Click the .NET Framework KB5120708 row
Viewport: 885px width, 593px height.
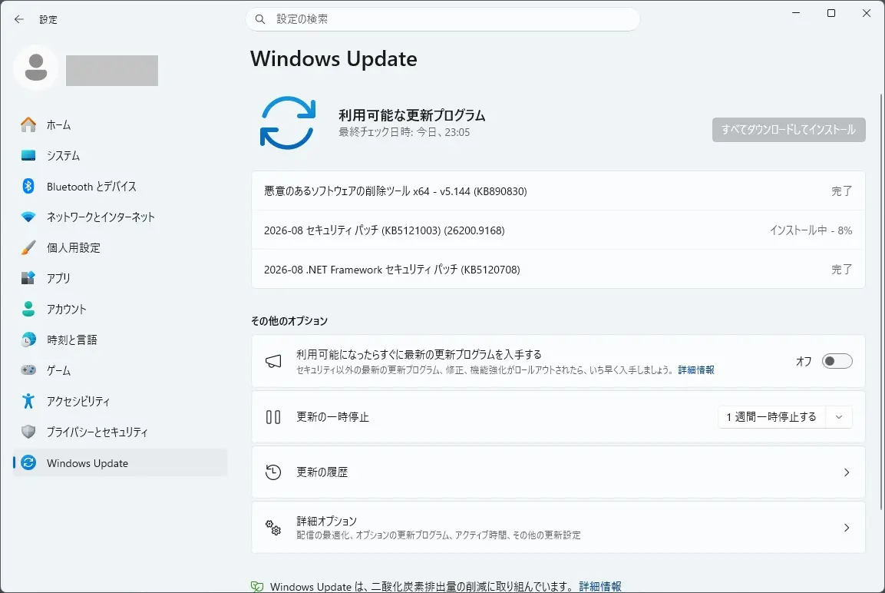coord(558,270)
